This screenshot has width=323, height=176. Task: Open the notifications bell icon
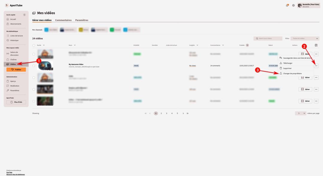pyautogui.click(x=287, y=5)
